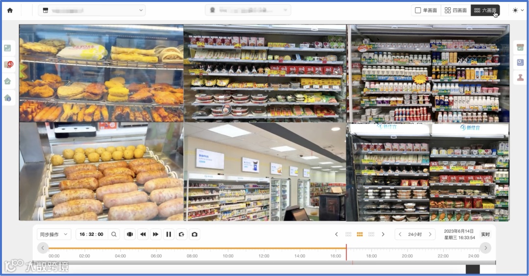The image size is (529, 276).
Task: Pause the video playback
Action: tap(168, 234)
